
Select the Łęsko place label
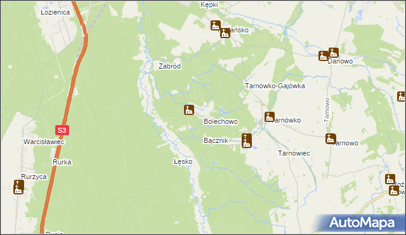(x=183, y=162)
